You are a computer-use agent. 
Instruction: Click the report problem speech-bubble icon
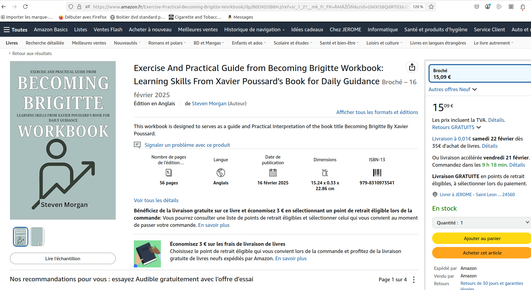coord(137,145)
